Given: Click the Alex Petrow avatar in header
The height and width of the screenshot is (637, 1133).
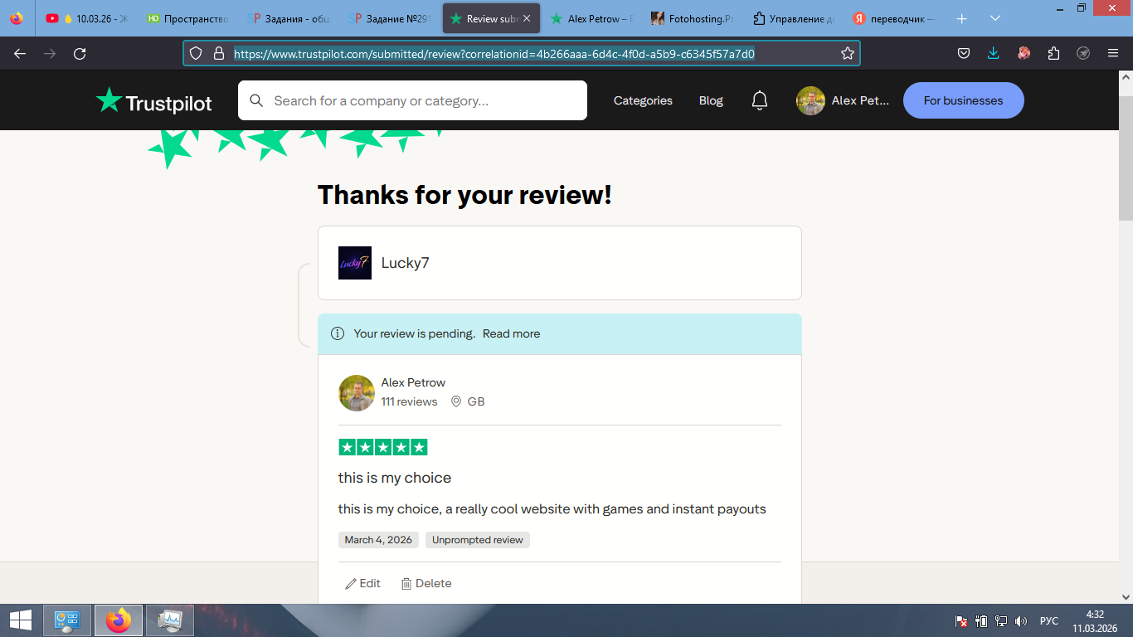Looking at the screenshot, I should pos(810,100).
